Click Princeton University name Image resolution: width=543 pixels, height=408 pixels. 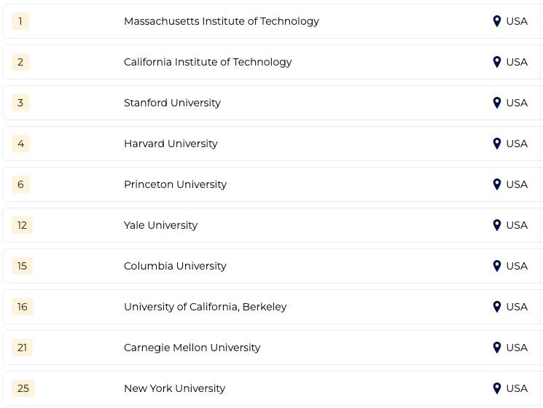175,184
